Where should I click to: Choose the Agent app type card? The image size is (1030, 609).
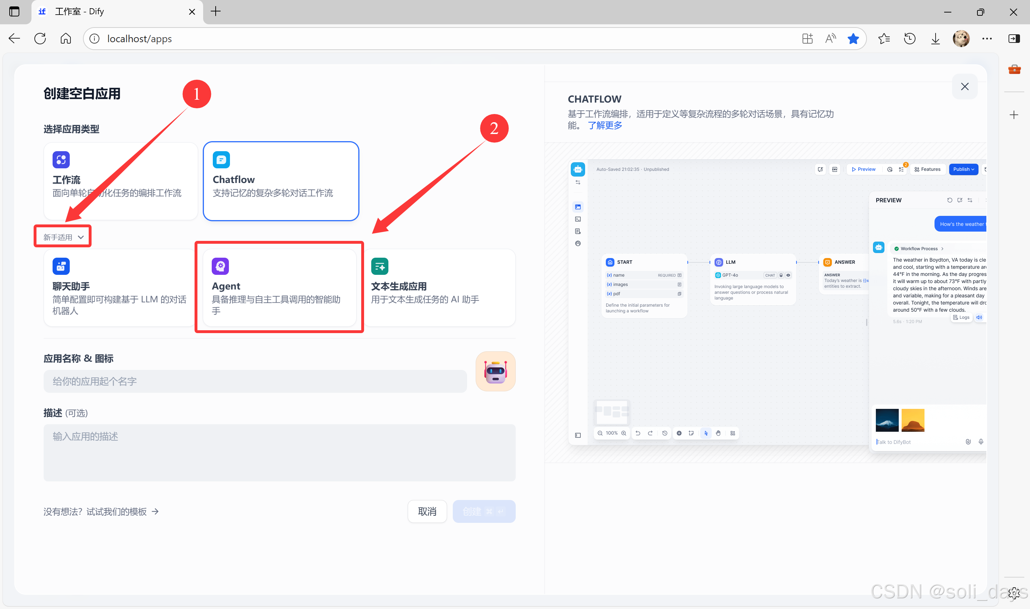click(280, 287)
